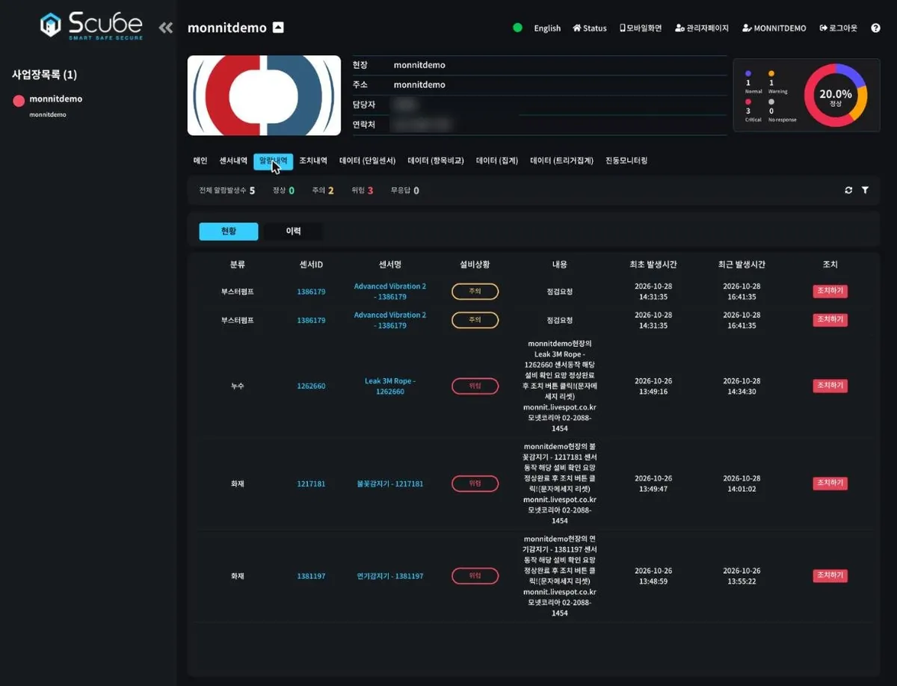The width and height of the screenshot is (897, 686).
Task: Click 조치하기 for the Leak 3M Rope row
Action: pyautogui.click(x=830, y=386)
